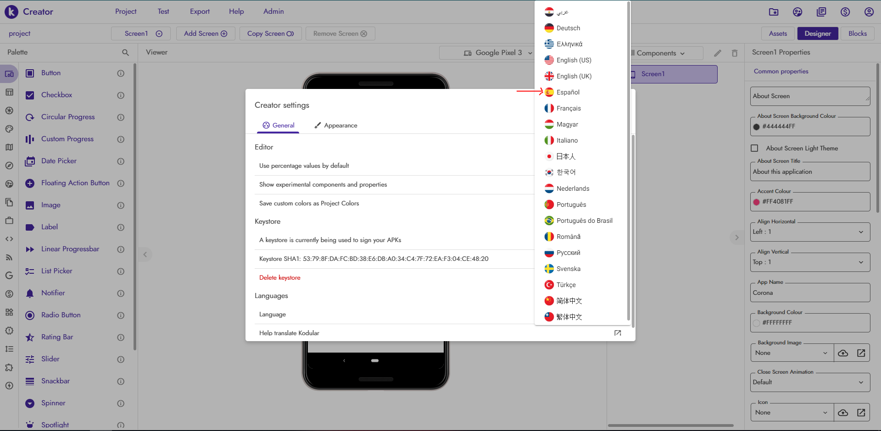The width and height of the screenshot is (881, 431).
Task: Click the feedback face icon in top bar
Action: point(797,12)
